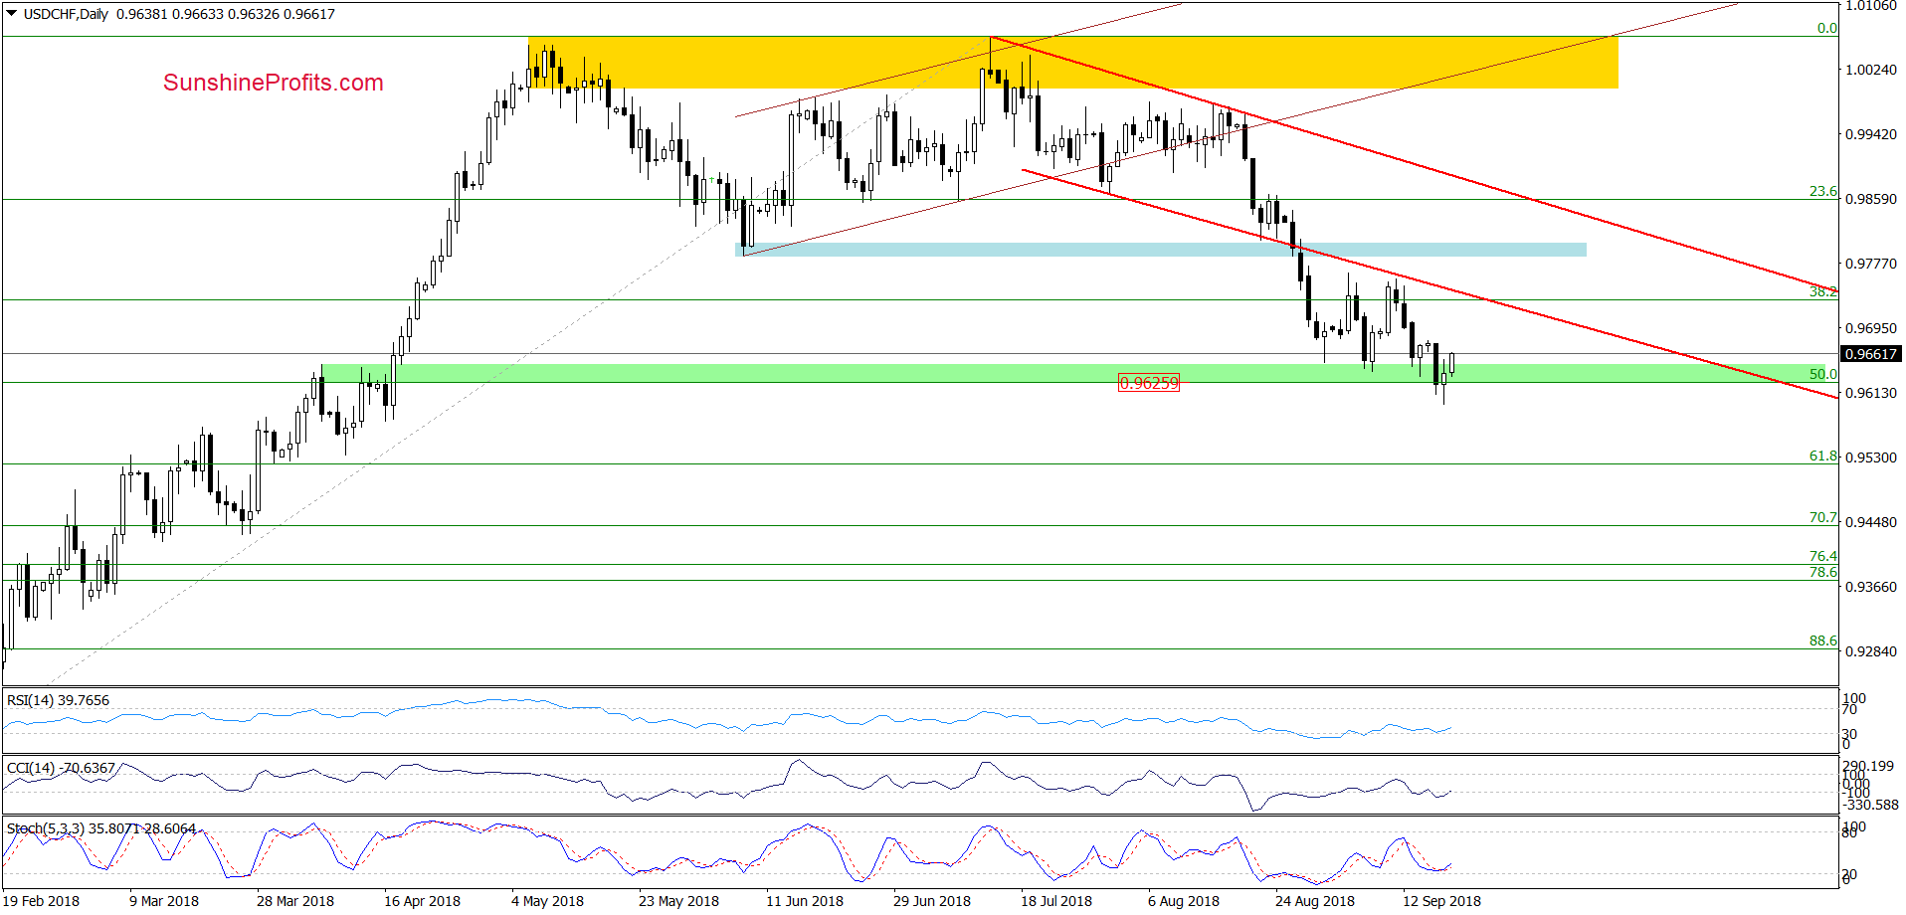Click the light blue support zone rectangle
This screenshot has height=915, width=1906.
click(1160, 250)
